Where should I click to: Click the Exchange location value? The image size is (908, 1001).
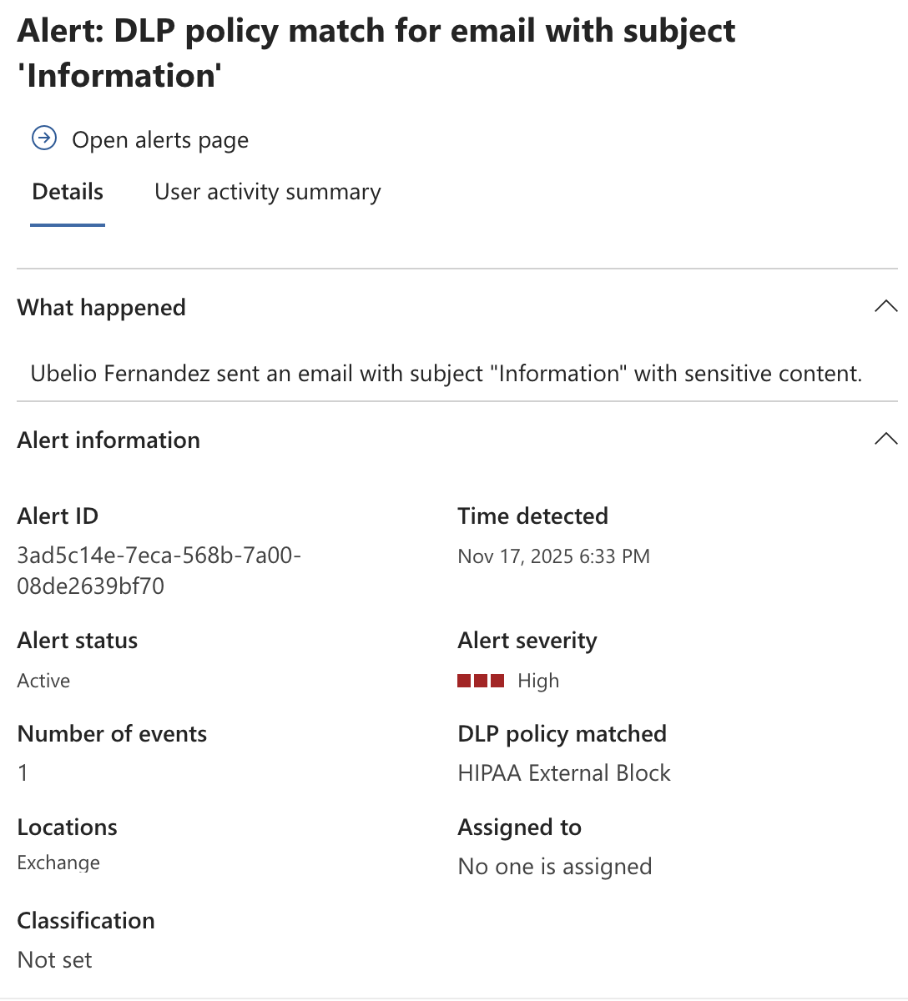[58, 863]
